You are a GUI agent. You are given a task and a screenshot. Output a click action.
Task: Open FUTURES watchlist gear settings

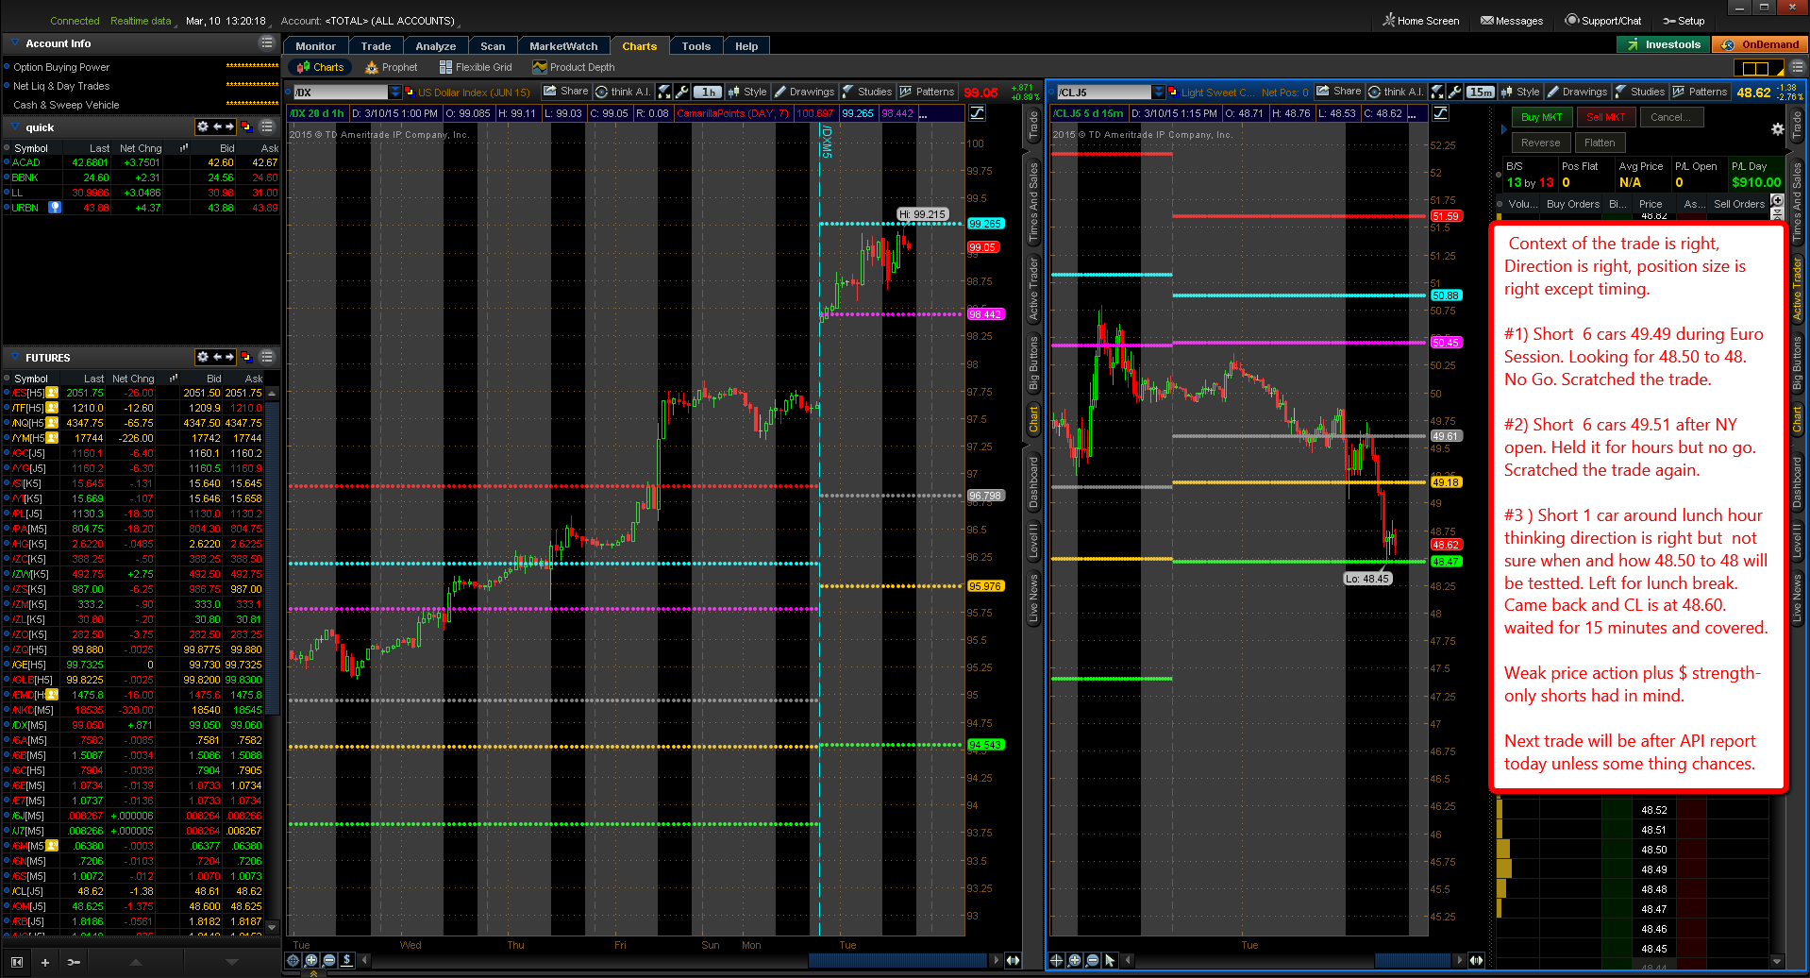(202, 357)
